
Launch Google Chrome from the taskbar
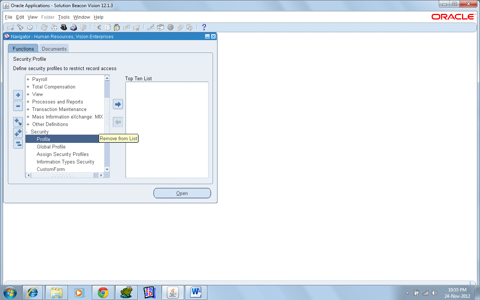pyautogui.click(x=103, y=292)
